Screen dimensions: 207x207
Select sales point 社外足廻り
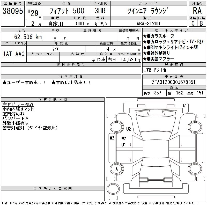(x=157, y=53)
